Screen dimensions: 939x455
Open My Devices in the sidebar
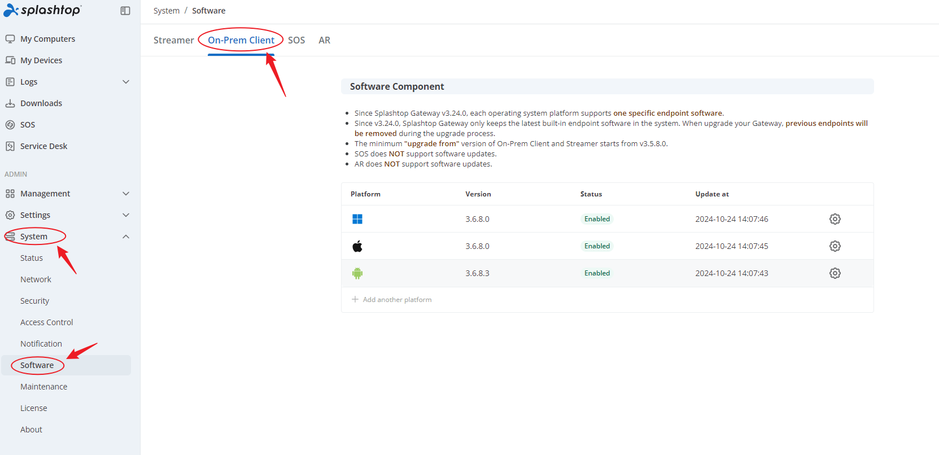point(41,60)
